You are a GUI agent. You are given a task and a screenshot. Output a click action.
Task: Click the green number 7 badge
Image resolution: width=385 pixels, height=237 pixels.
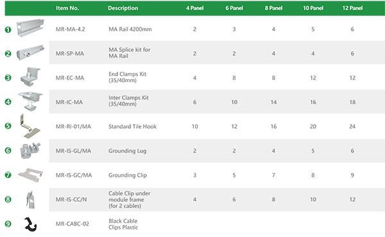click(x=8, y=175)
